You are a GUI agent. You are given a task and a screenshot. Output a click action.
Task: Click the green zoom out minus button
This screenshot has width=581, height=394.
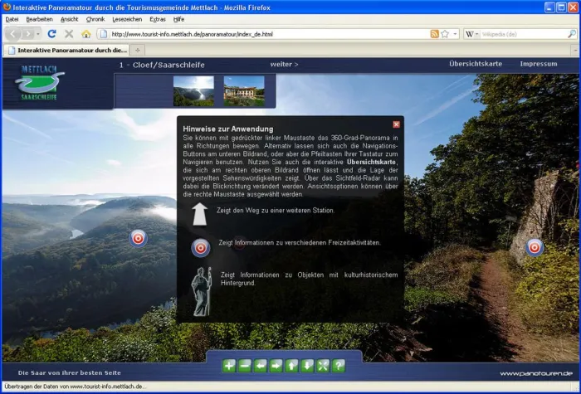(245, 365)
